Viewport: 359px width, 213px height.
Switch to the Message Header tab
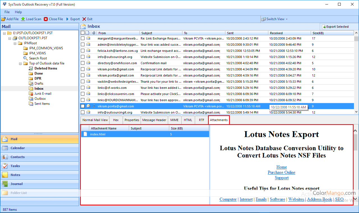click(x=154, y=120)
